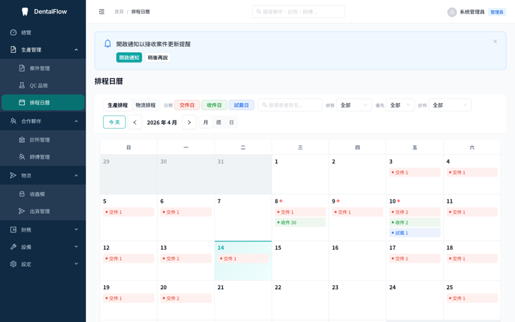Click the 管理員 role badge
Viewport: 515px width, 322px height.
point(496,12)
